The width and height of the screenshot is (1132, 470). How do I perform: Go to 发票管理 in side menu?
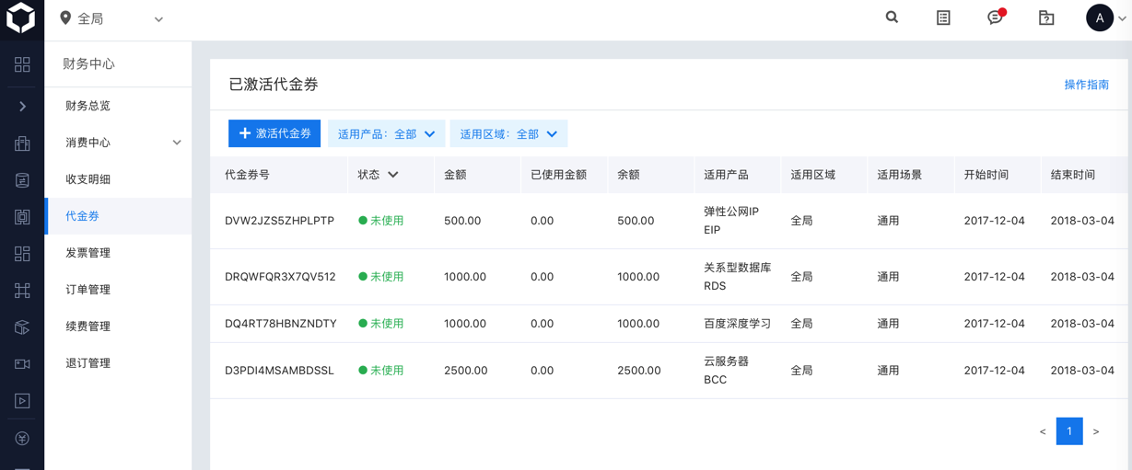point(88,253)
